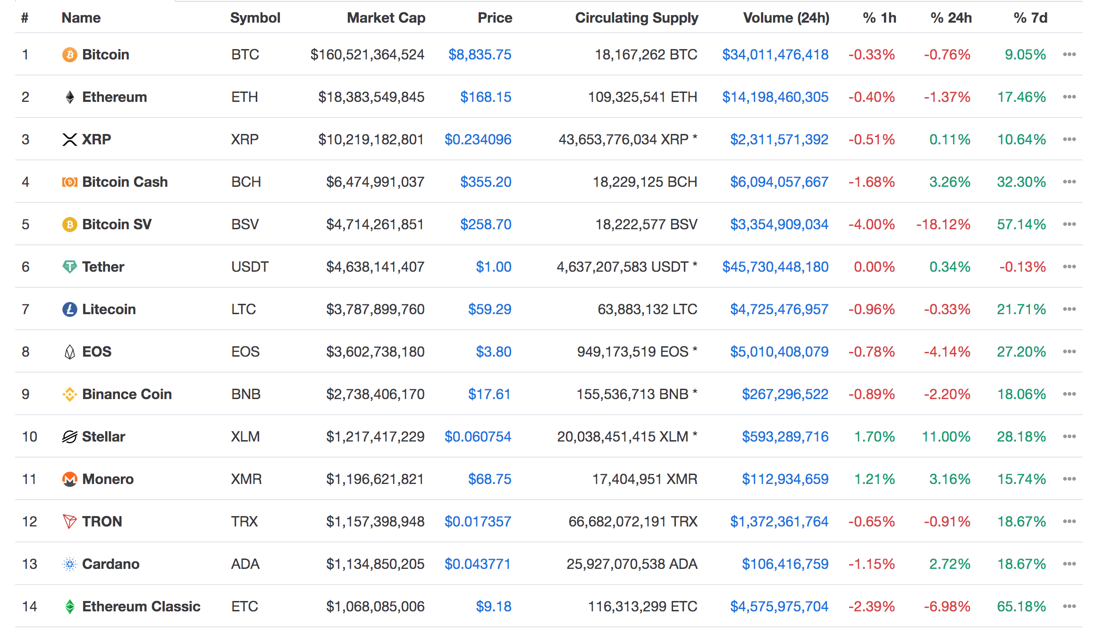Click the Ethereum Classic logo icon
This screenshot has height=634, width=1112.
[x=70, y=607]
